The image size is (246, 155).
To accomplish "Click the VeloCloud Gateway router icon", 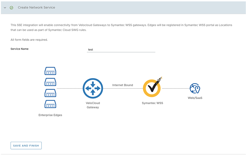I will tap(93, 88).
